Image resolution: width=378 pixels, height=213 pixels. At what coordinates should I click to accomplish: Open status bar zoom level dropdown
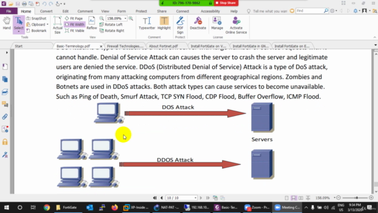(x=334, y=198)
